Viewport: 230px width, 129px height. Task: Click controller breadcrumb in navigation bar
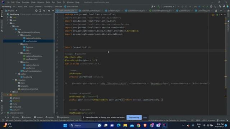58,6
